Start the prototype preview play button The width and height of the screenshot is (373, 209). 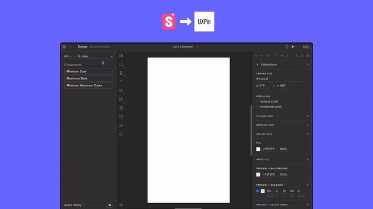point(293,46)
